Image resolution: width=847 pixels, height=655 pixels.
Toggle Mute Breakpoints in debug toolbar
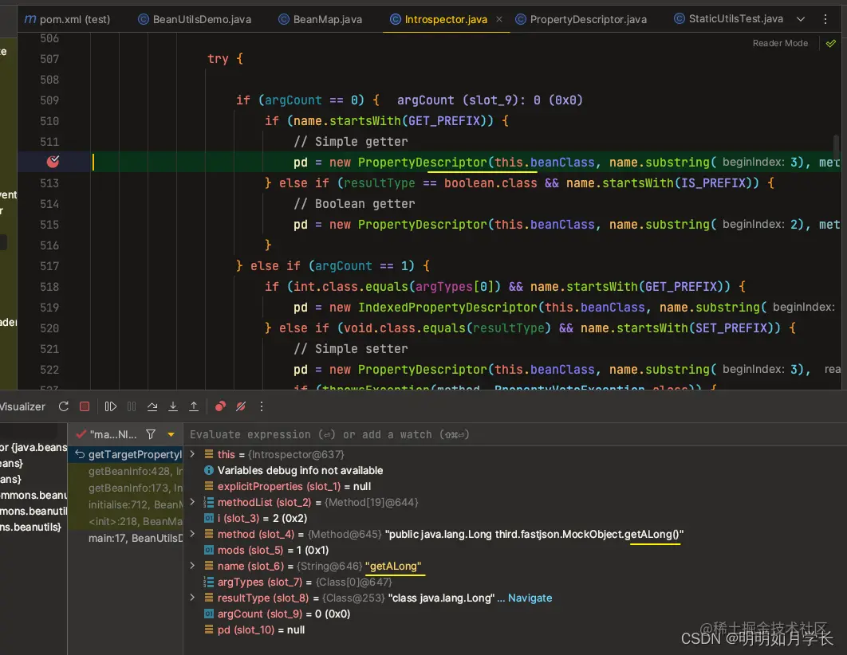[241, 406]
